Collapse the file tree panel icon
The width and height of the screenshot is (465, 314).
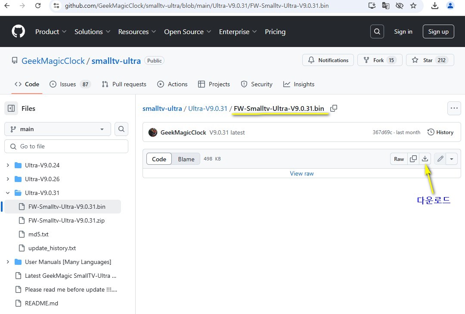(x=11, y=108)
